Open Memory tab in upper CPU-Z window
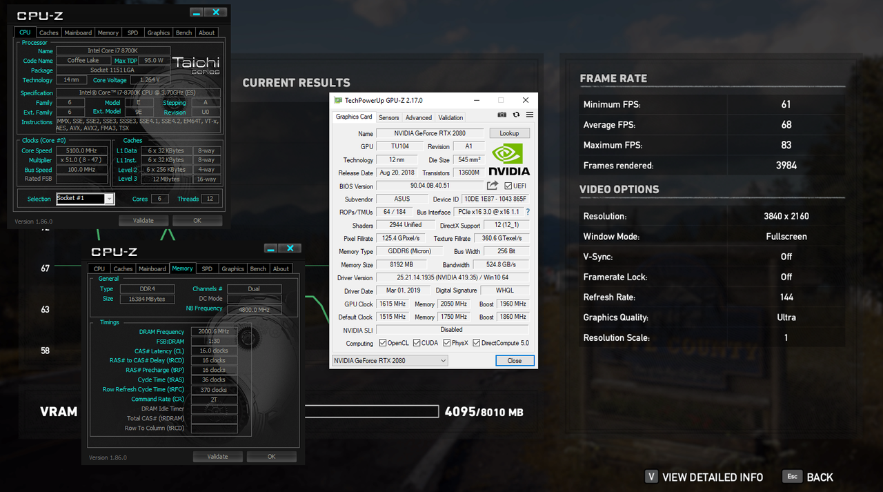The image size is (883, 492). coord(108,32)
